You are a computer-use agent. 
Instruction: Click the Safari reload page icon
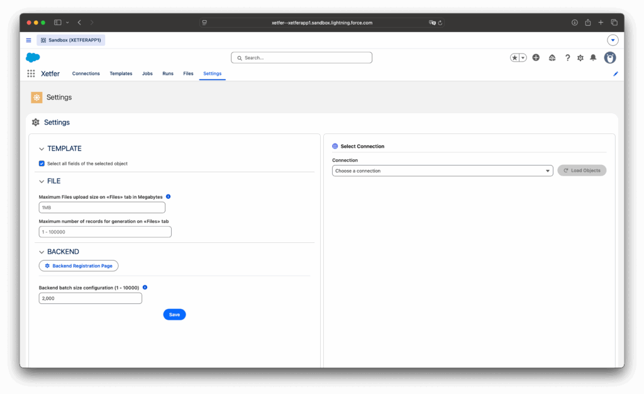click(440, 23)
